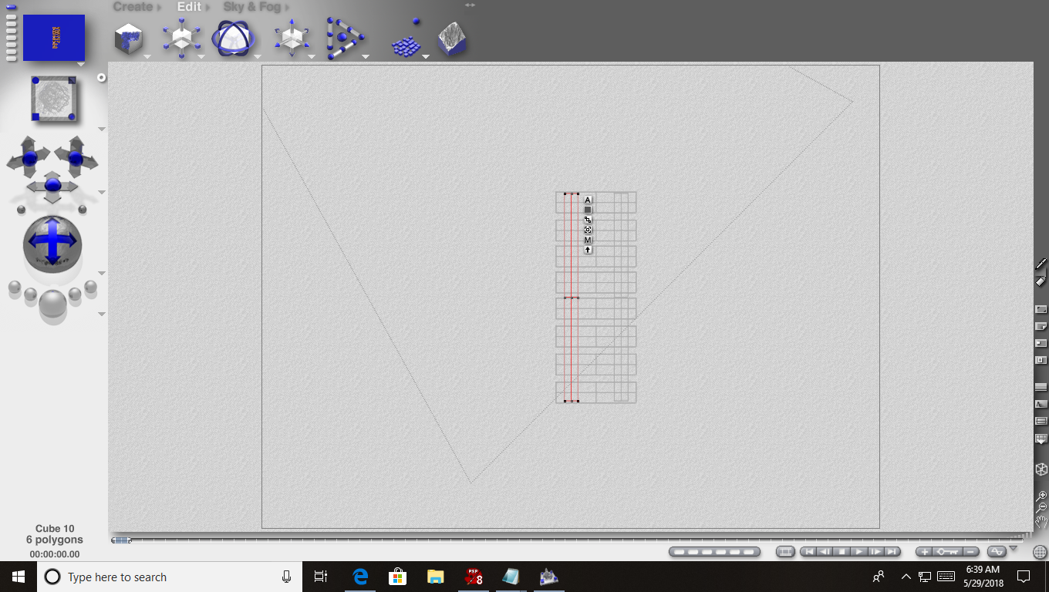Click the Track object target icon

coord(588,230)
